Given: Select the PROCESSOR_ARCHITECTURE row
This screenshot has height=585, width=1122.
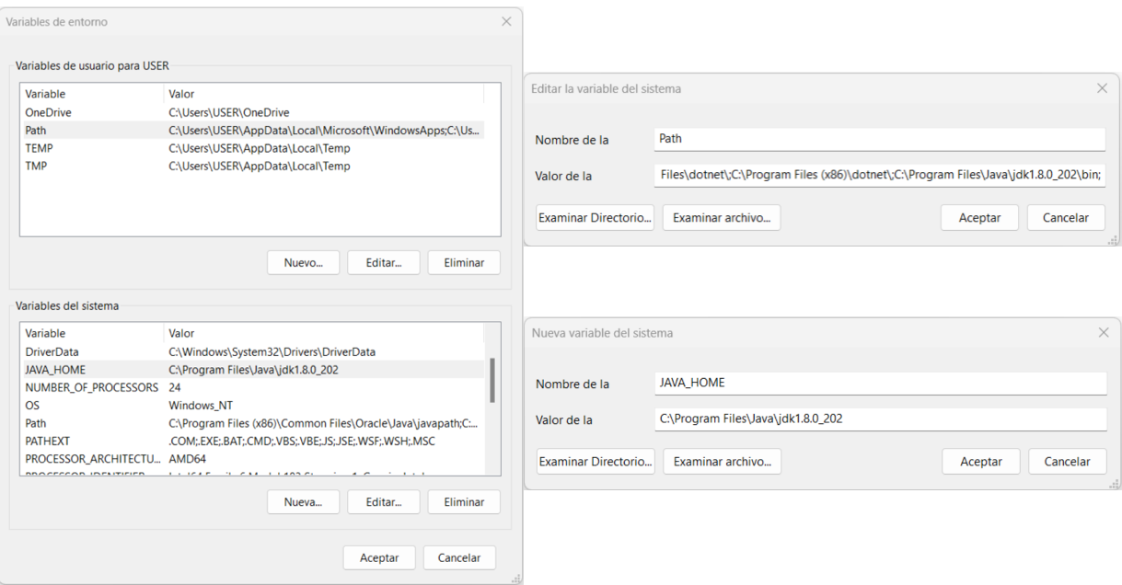Looking at the screenshot, I should (251, 458).
